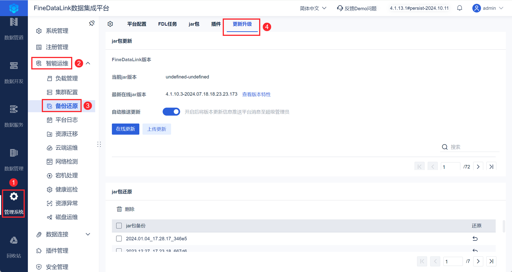Click the pin icon in sidebar
512x272 pixels.
(92, 23)
